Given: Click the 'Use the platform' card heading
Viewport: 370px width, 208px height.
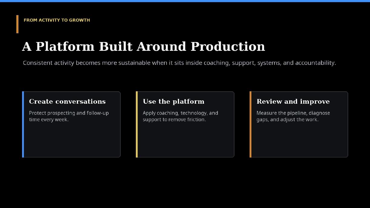Looking at the screenshot, I should [174, 102].
